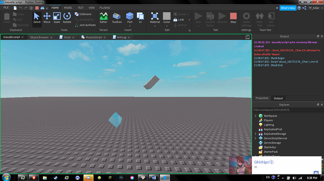Click the red stop icon in quick access bar
Screen dimensions: 324x181
click(37, 8)
